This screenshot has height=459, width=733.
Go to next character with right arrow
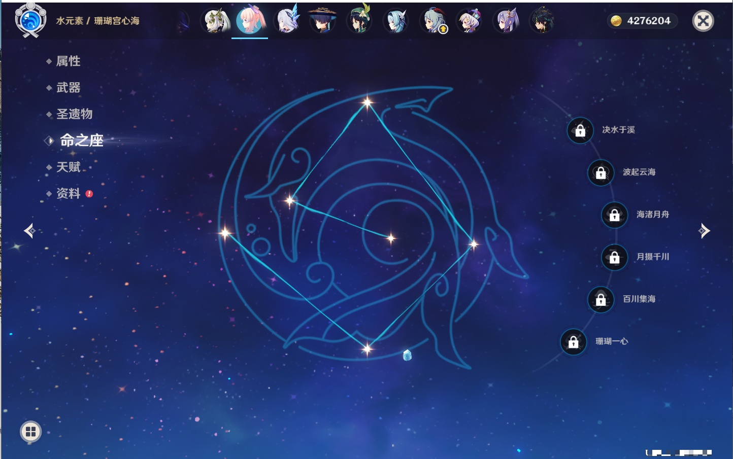[704, 231]
